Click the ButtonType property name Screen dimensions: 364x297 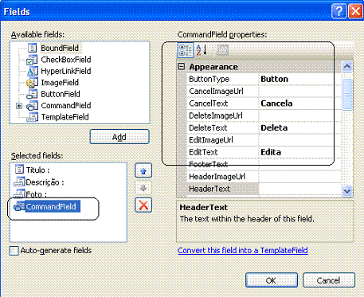(x=209, y=79)
